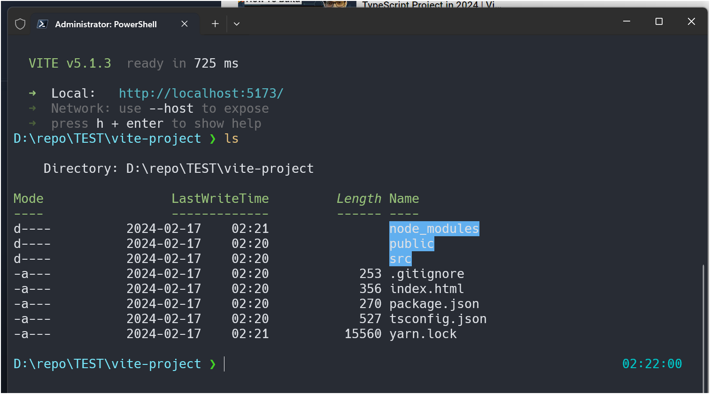This screenshot has height=394, width=710.
Task: Minimize the terminal window
Action: [x=626, y=22]
